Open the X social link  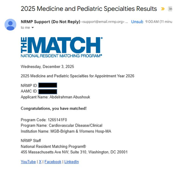40,161
